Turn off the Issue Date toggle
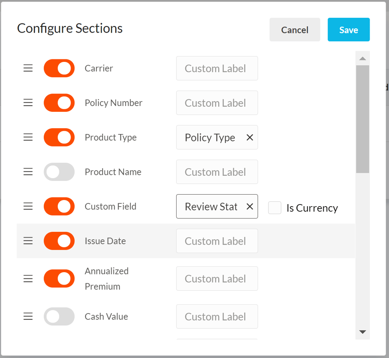The width and height of the screenshot is (389, 358). [59, 241]
